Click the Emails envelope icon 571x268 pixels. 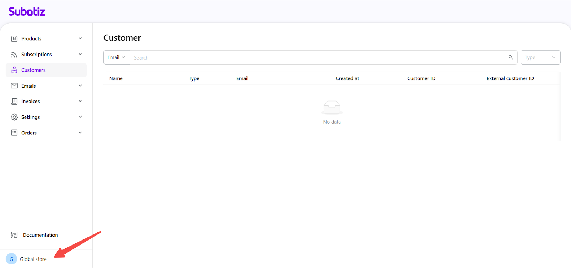(14, 86)
